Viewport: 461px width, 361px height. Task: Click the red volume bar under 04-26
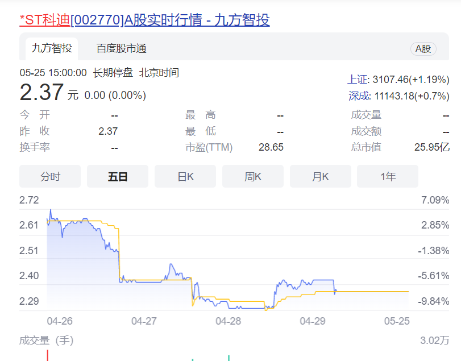[x=47, y=356]
